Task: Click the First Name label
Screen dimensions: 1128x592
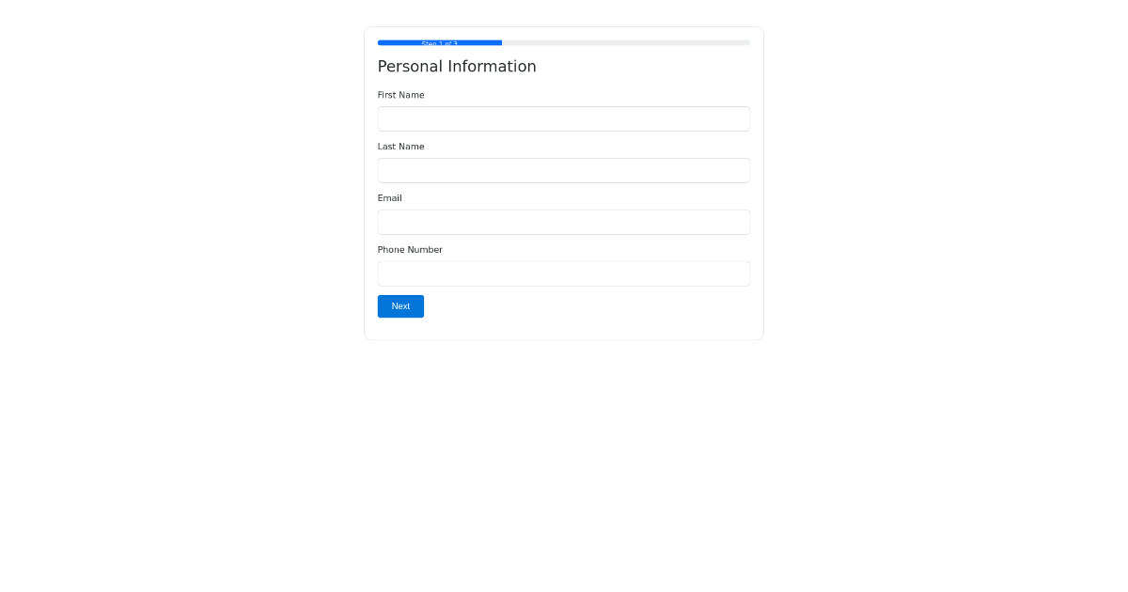Action: pyautogui.click(x=400, y=95)
